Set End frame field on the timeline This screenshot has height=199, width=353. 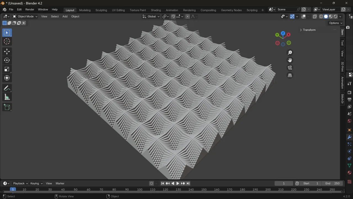click(332, 183)
